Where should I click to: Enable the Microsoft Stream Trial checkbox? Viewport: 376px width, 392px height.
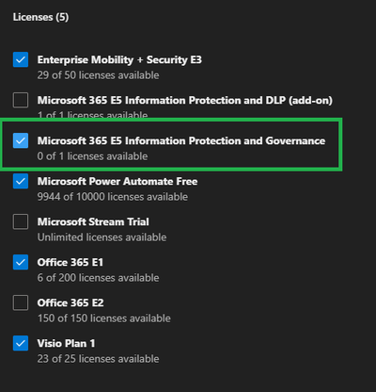21,221
